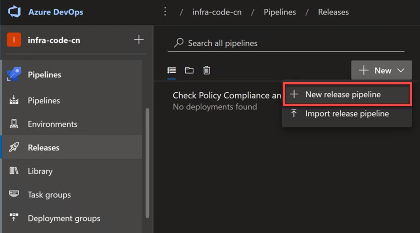Click the sidebar vertical scrollbar
This screenshot has width=420, height=233.
click(147, 163)
